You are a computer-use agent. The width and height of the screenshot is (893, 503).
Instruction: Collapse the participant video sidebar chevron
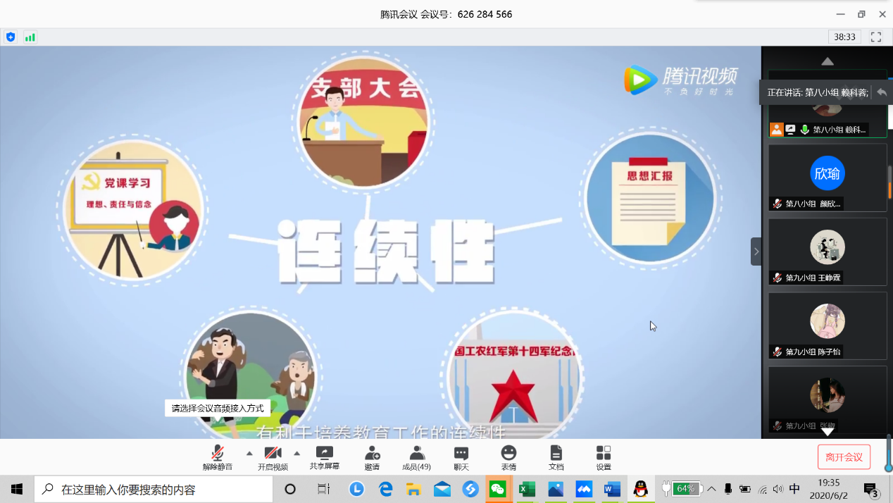click(x=756, y=252)
